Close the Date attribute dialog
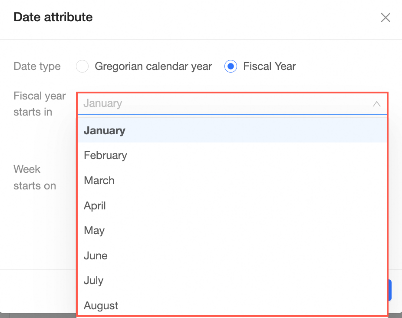Image resolution: width=402 pixels, height=318 pixels. (x=385, y=17)
